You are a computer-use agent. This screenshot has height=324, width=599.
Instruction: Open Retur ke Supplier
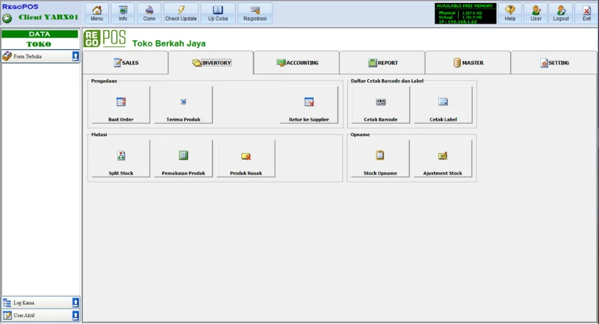(309, 105)
